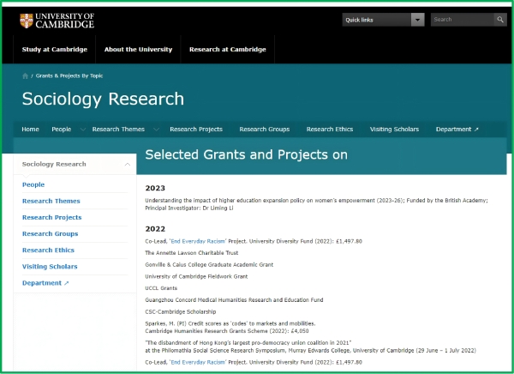
Task: Click Selected Grants and Projects on heading
Action: 246,154
